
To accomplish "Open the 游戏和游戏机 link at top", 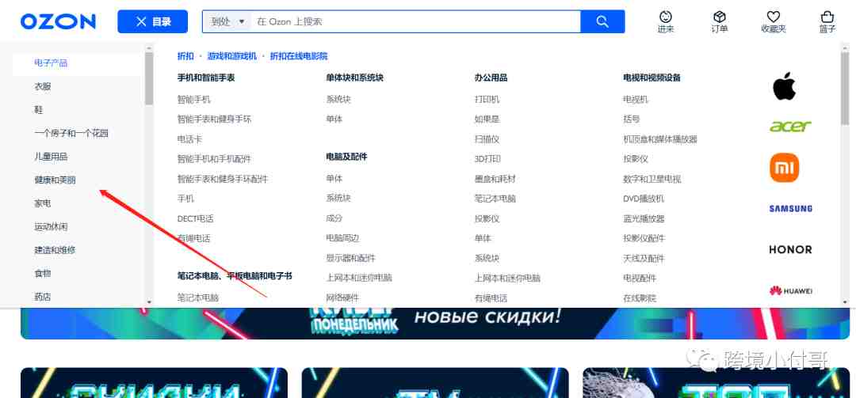I will click(231, 56).
